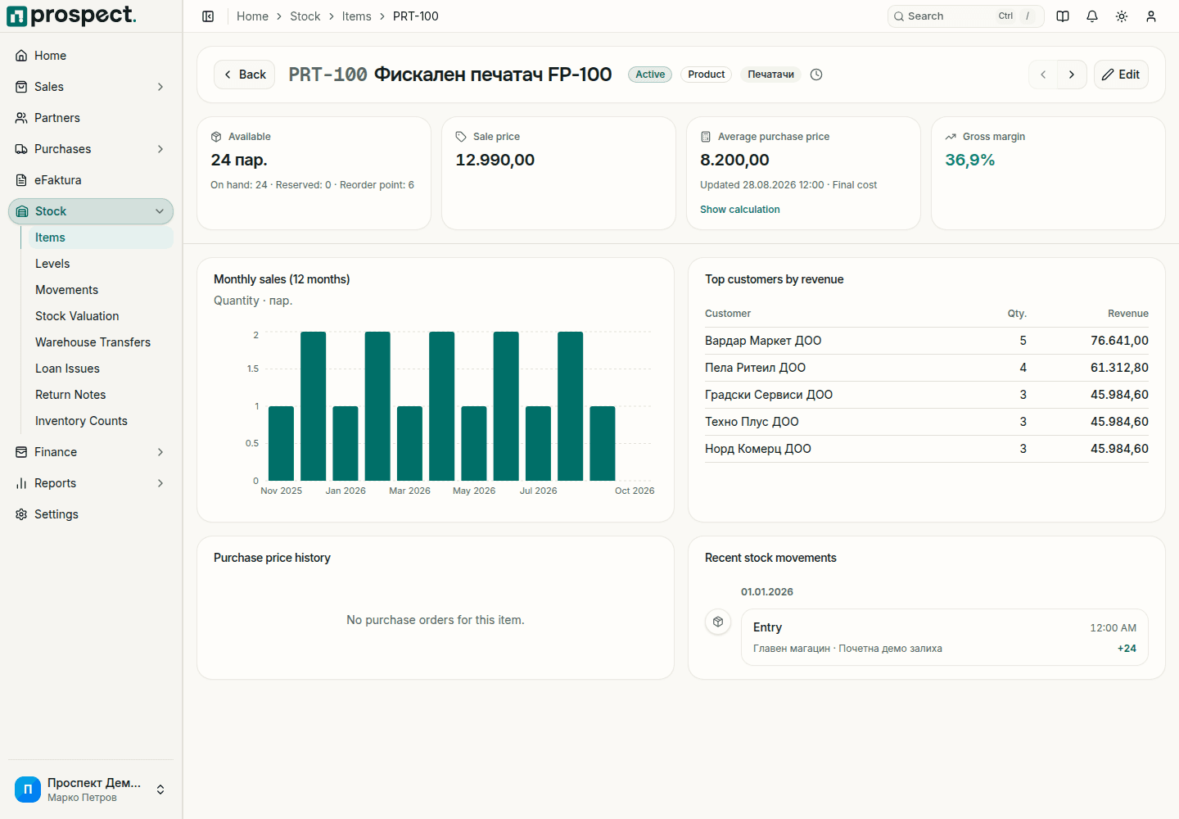Toggle the sidebar collapse icon
Viewport: 1179px width, 819px height.
click(x=208, y=16)
